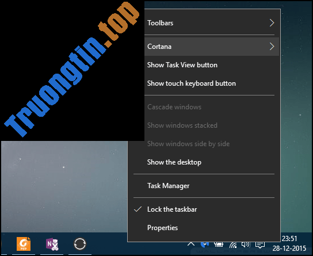Open the Foxit PDF reader taskbar icon
The width and height of the screenshot is (313, 256).
[x=24, y=243]
